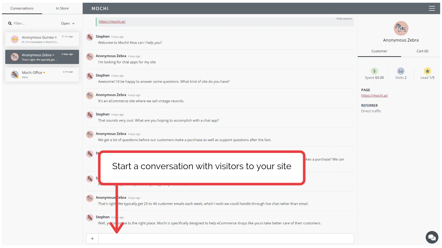Viewport: 442px width, 248px height.
Task: Click the large Anonymous Zebra profile avatar
Action: tap(401, 28)
